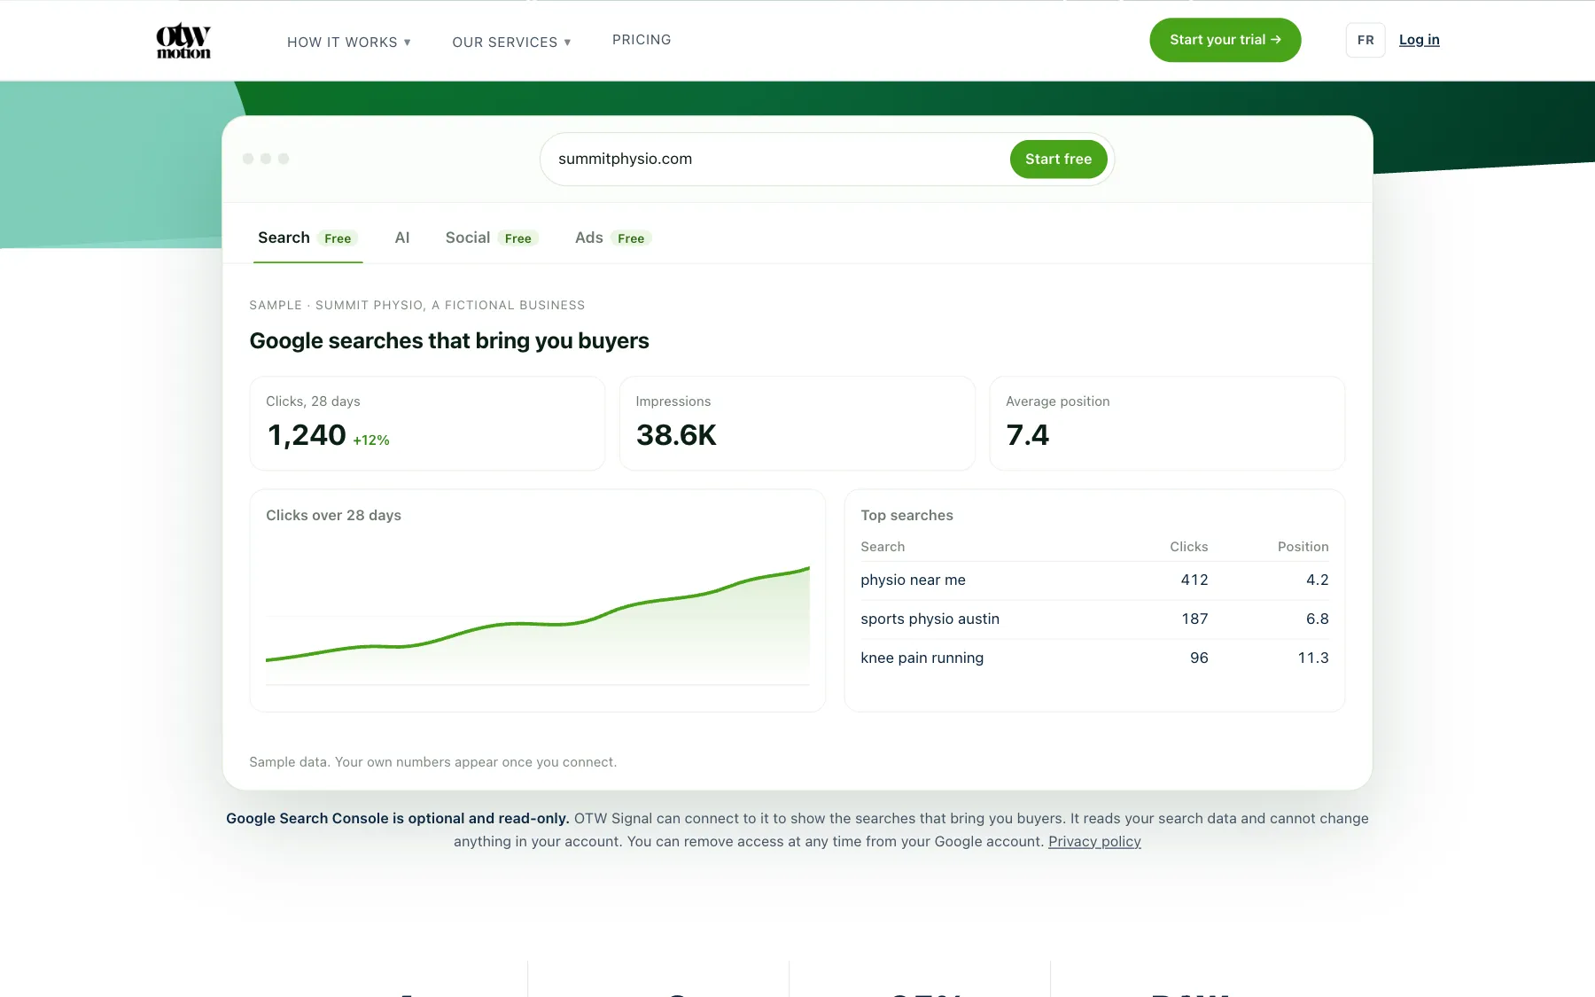Click Start your trial button
Viewport: 1595px width, 997px height.
pos(1225,40)
